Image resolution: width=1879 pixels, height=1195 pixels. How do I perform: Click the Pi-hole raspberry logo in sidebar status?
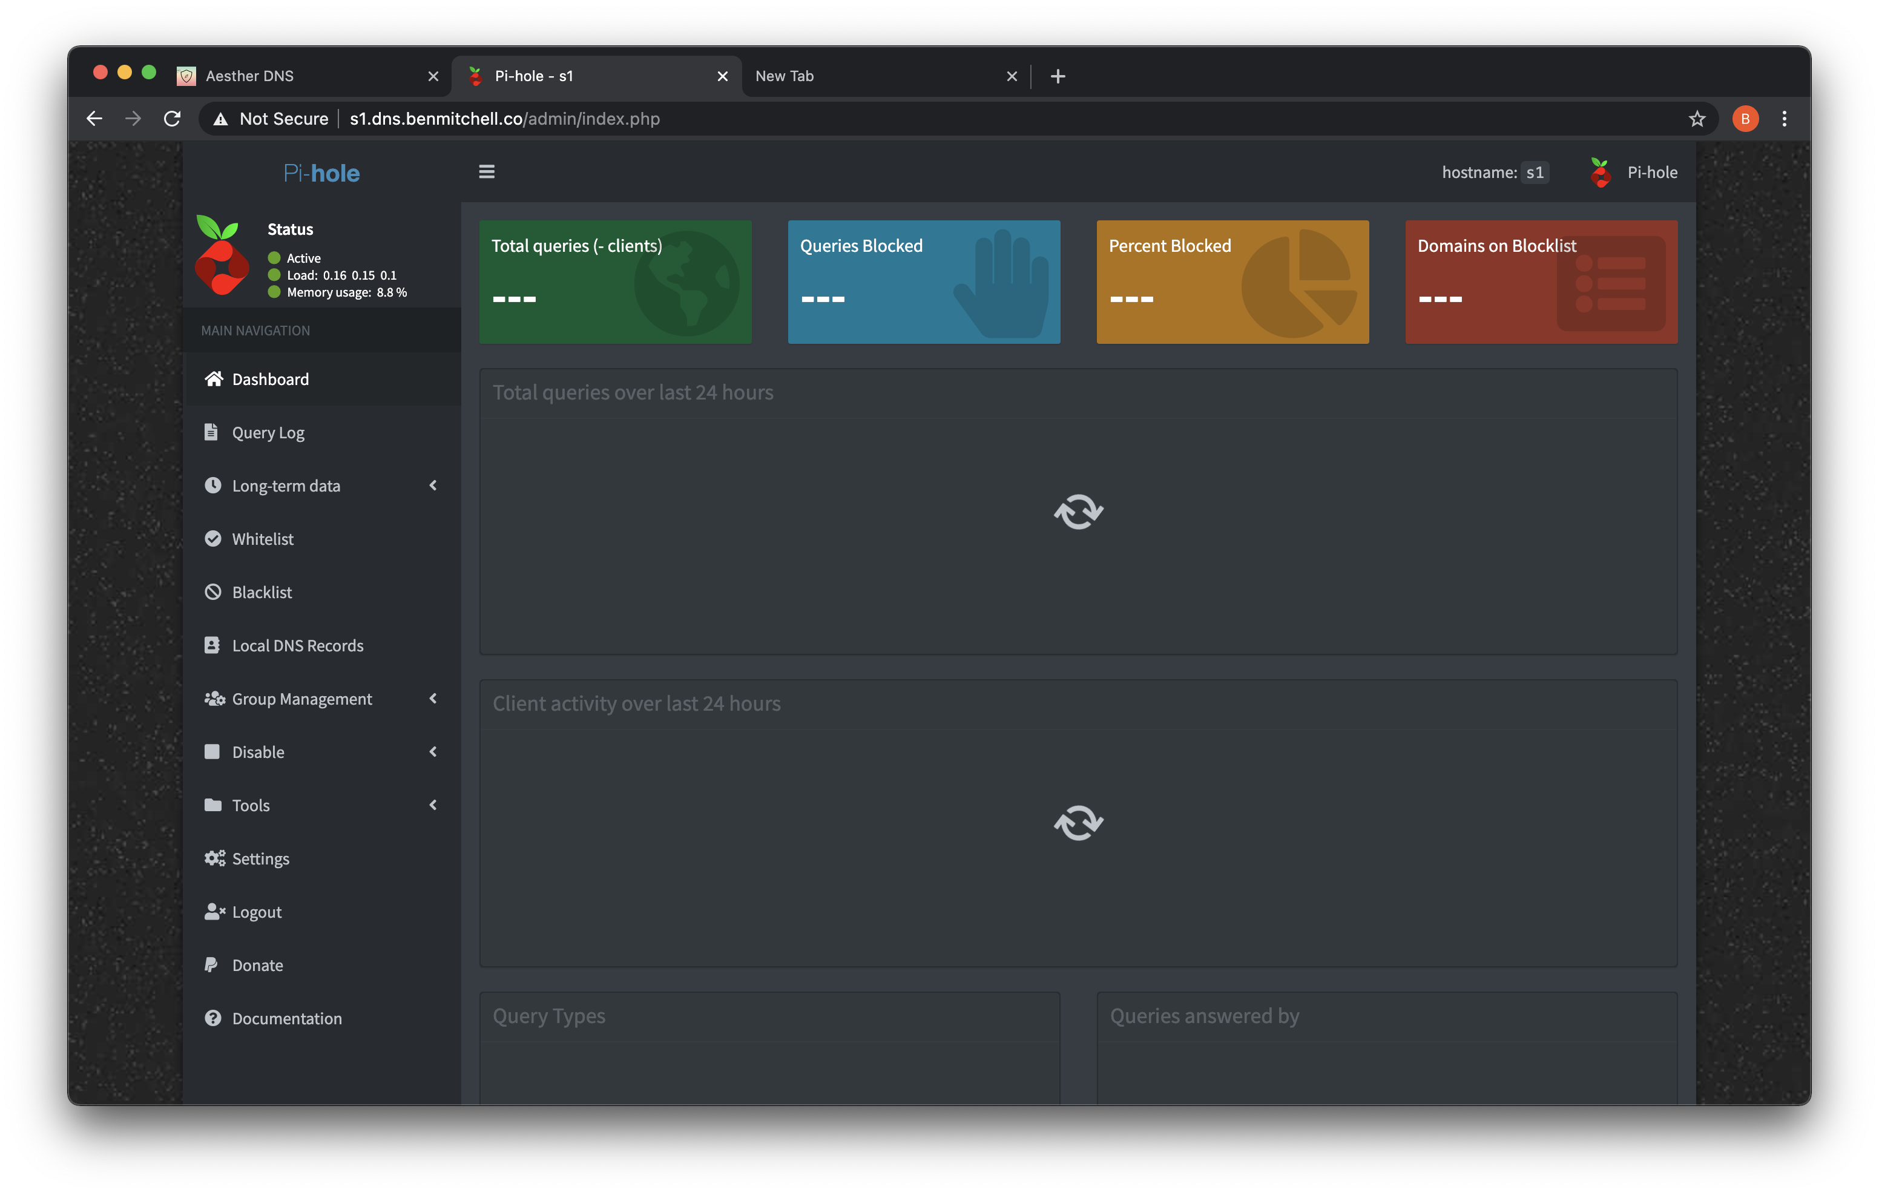(221, 255)
